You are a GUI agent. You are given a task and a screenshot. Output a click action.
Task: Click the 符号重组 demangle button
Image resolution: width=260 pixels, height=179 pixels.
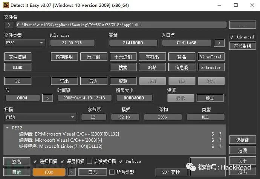point(242,46)
